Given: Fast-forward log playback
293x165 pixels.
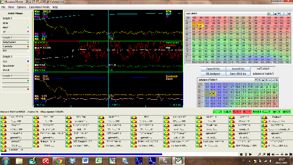Looking at the screenshot, I should pos(287,154).
